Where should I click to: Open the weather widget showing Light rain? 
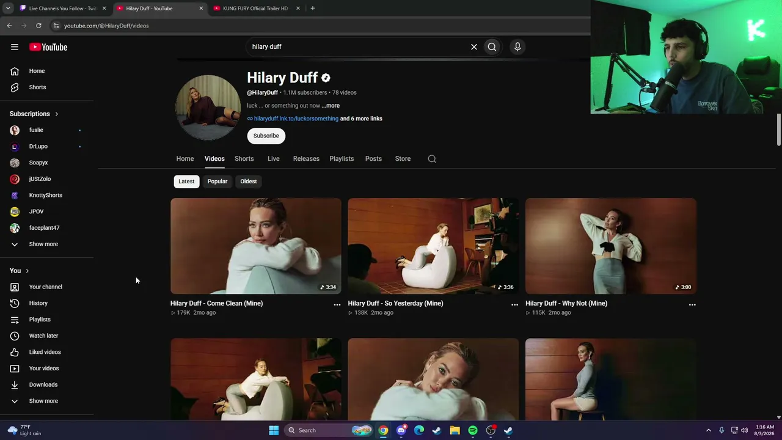pyautogui.click(x=24, y=430)
